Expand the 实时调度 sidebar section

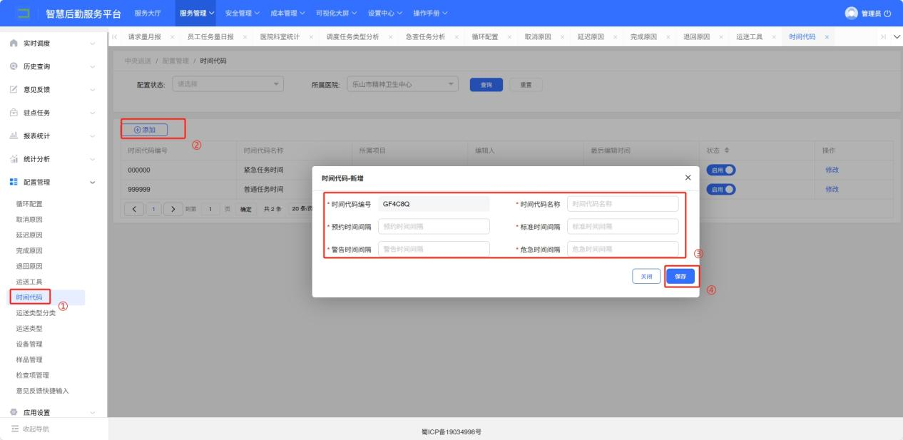tap(93, 44)
